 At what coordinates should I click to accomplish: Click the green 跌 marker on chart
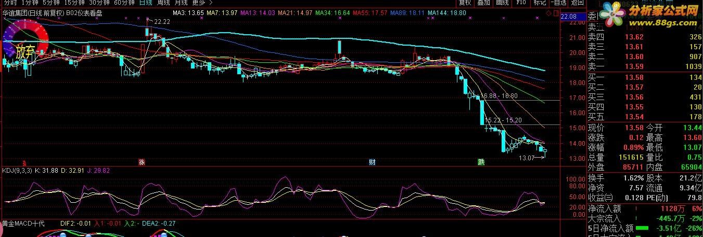pyautogui.click(x=481, y=162)
